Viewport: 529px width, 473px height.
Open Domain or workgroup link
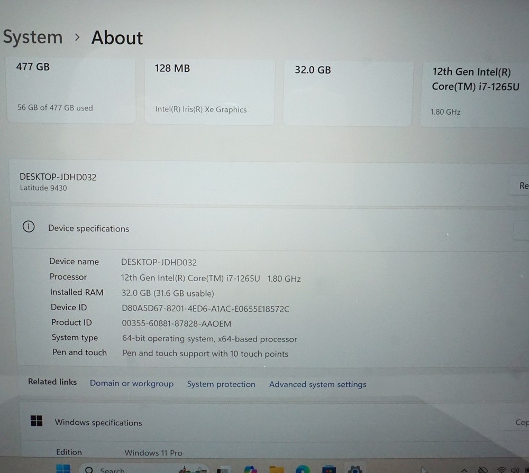click(x=132, y=383)
